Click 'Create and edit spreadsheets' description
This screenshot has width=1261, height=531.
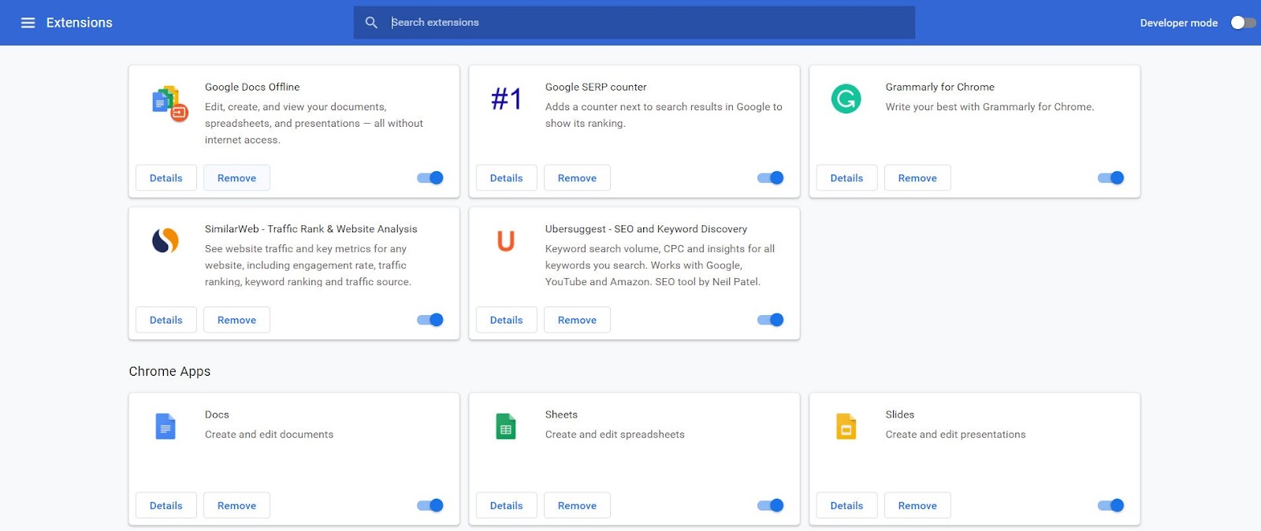pyautogui.click(x=615, y=434)
